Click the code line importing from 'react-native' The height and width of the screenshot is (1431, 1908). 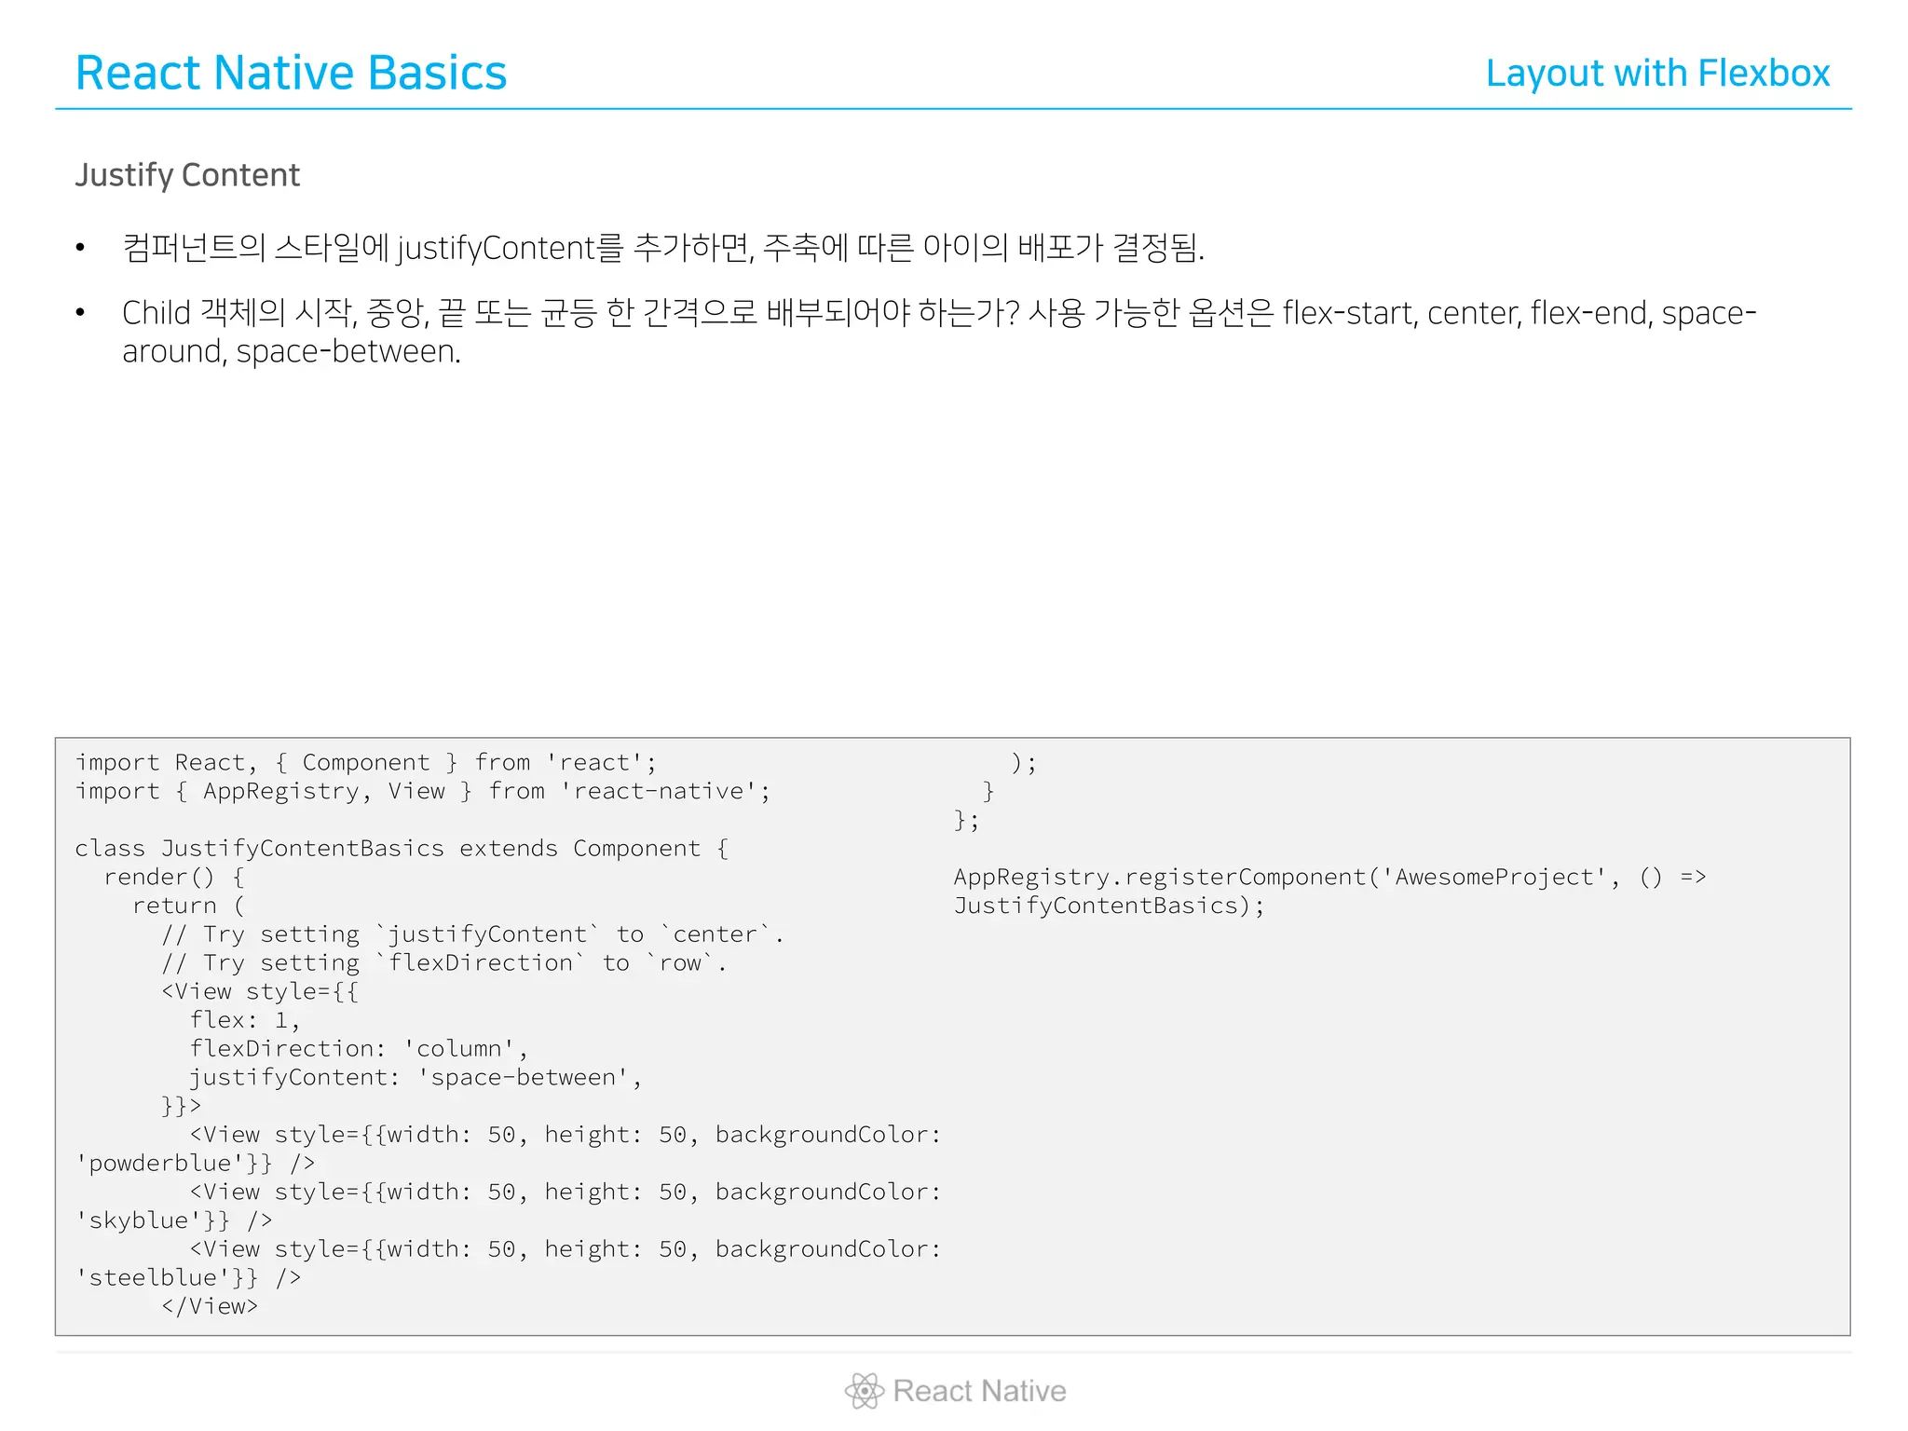(423, 792)
